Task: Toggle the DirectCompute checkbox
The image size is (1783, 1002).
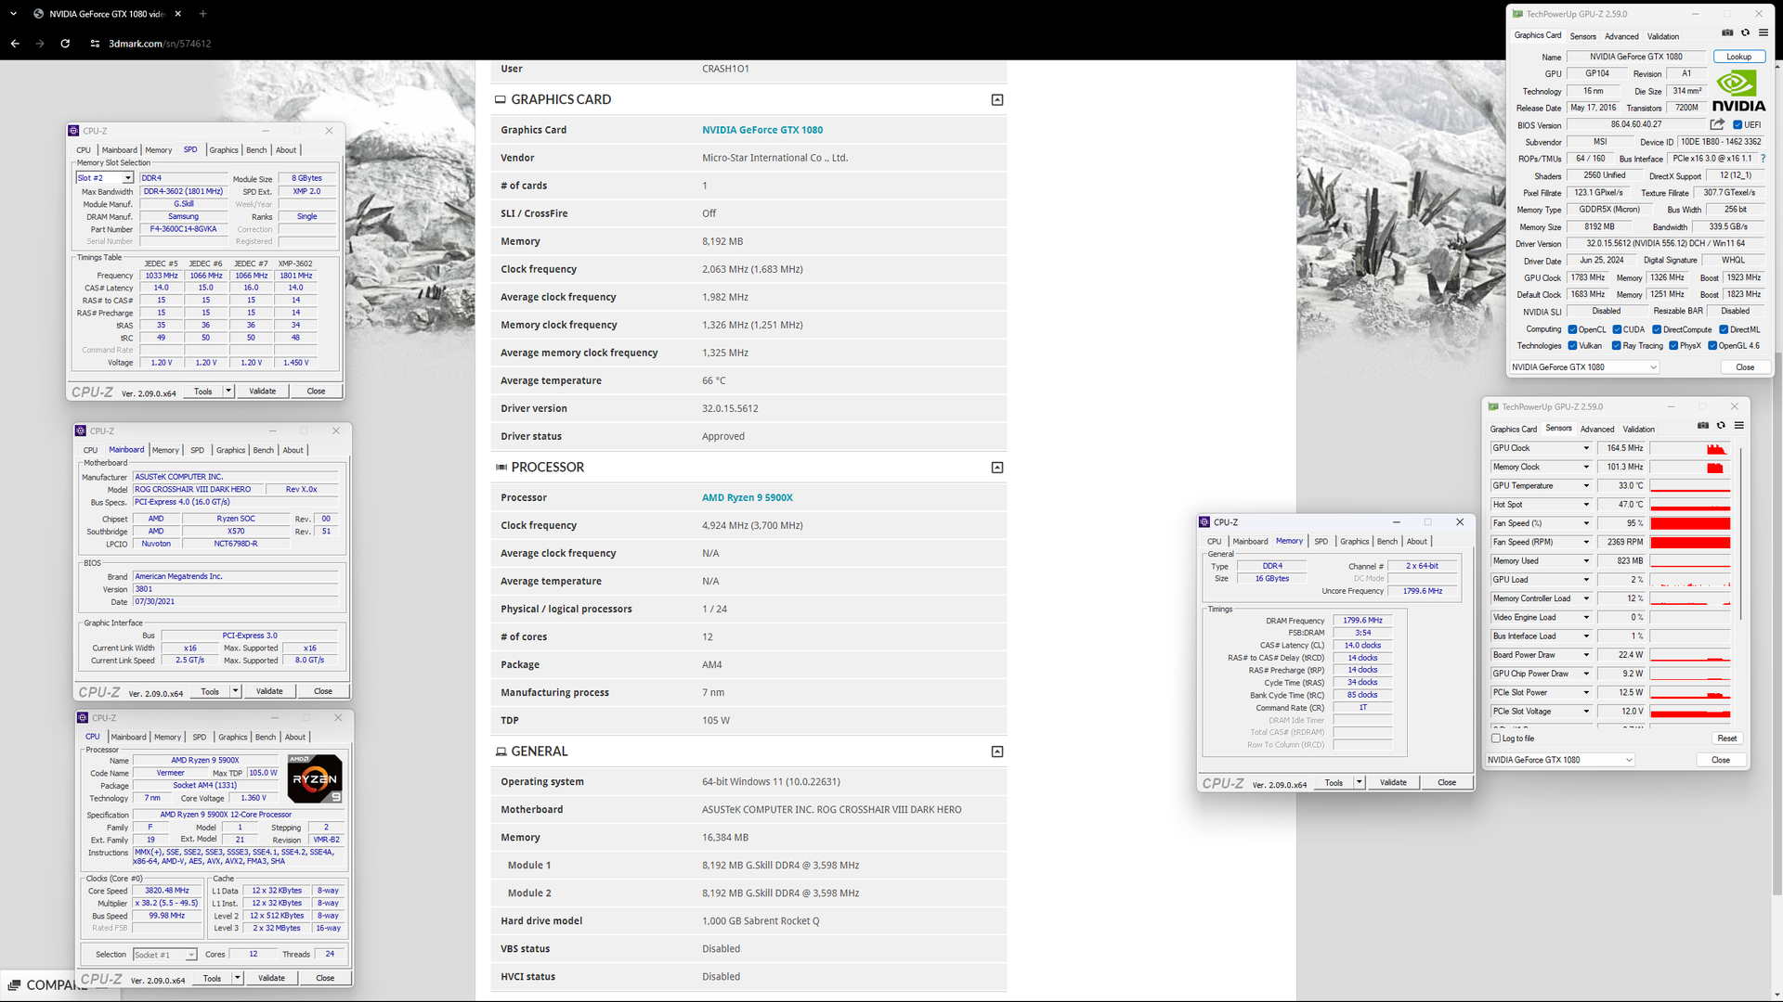Action: pyautogui.click(x=1658, y=329)
